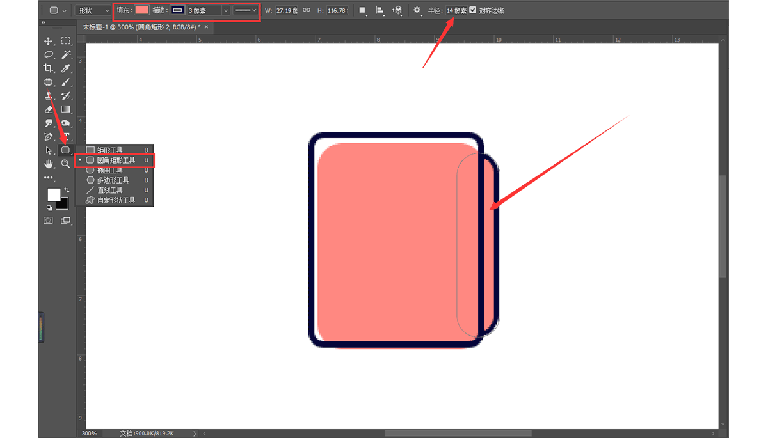
Task: Click the Quick Mask mode icon
Action: [48, 220]
